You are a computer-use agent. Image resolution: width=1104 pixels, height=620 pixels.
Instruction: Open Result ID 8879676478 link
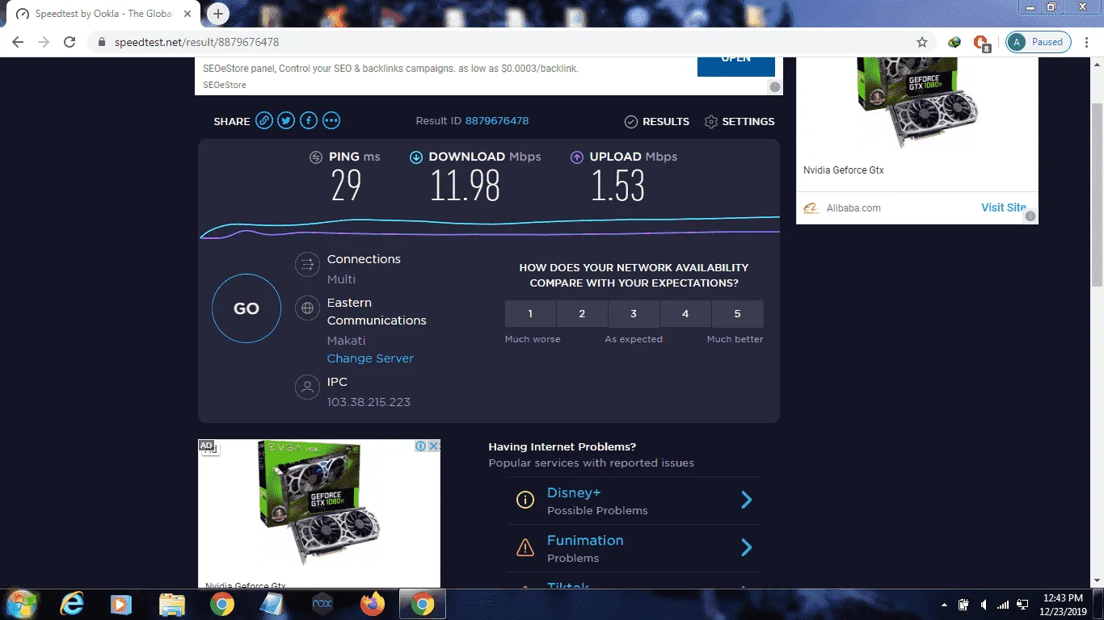pos(497,121)
